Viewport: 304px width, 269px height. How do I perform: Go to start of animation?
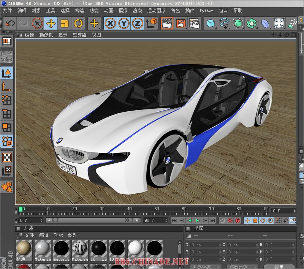(x=174, y=220)
